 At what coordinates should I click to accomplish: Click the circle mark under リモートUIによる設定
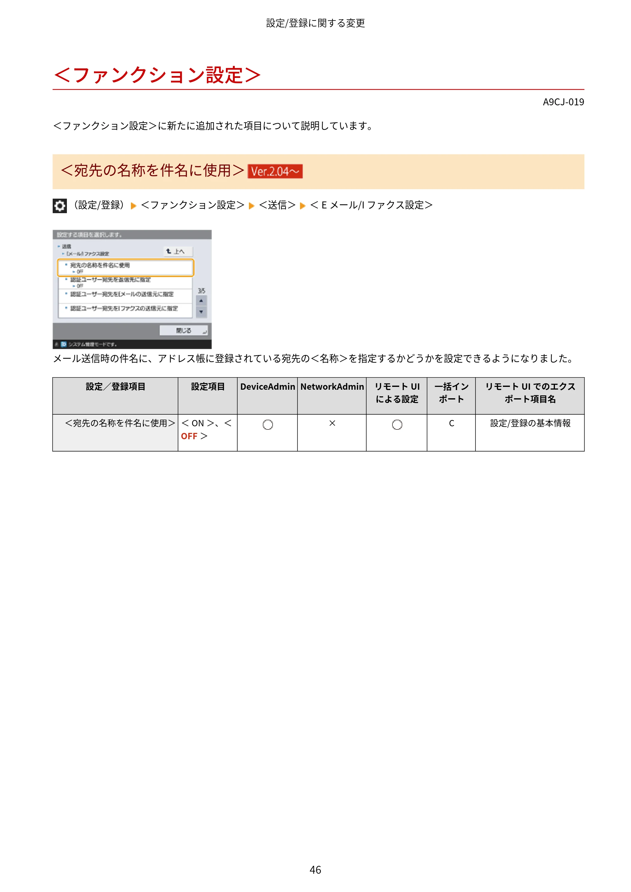(x=397, y=425)
